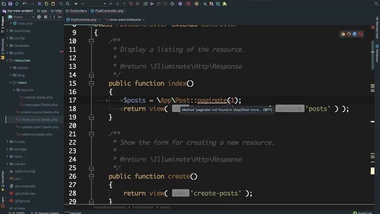Expand the routes folder

coord(8,141)
